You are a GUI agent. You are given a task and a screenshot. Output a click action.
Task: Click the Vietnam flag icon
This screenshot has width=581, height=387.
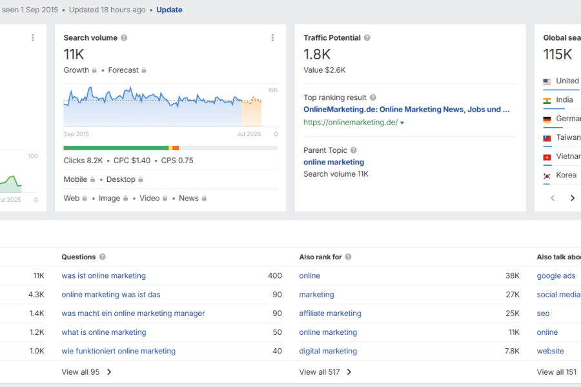tap(547, 157)
